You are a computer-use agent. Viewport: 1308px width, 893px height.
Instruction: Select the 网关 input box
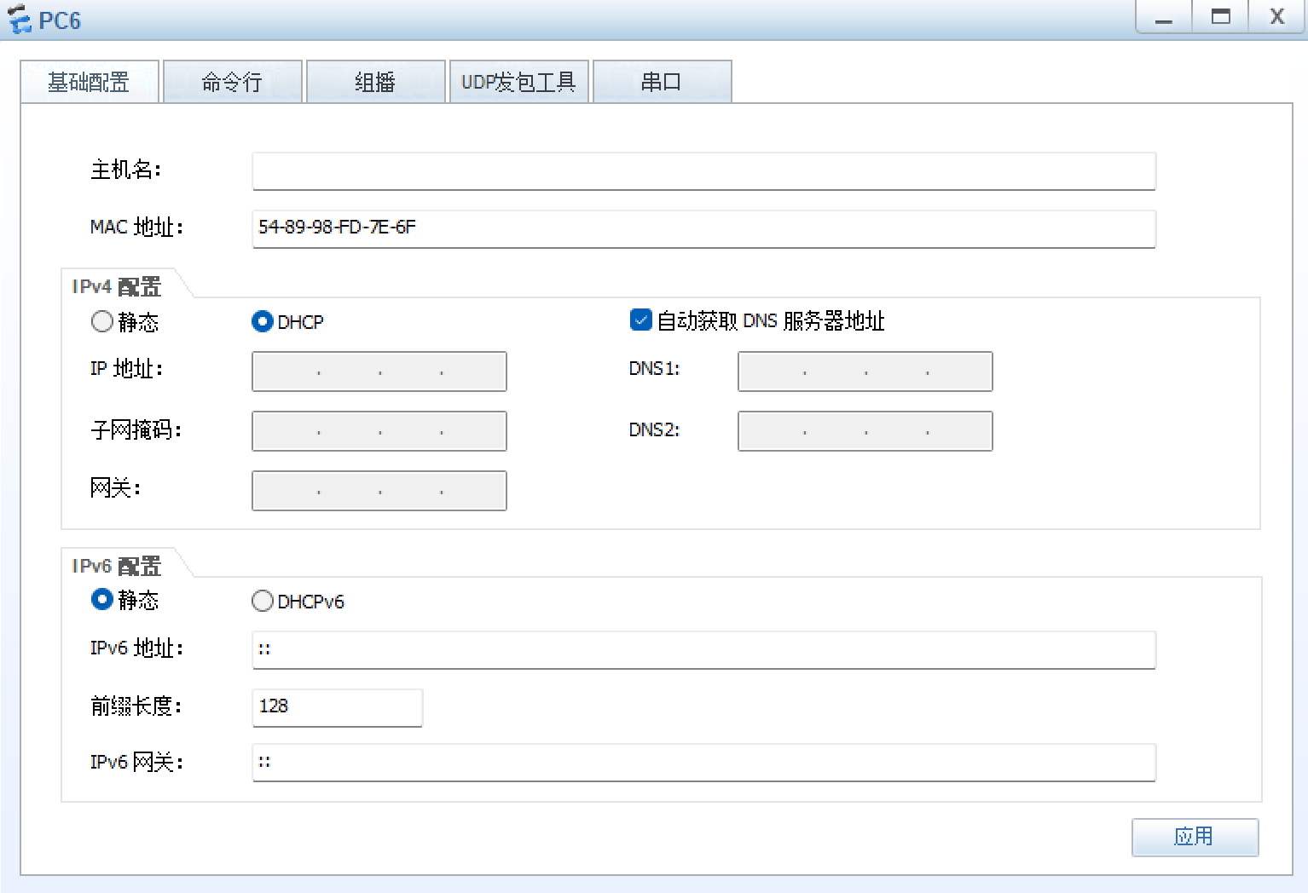coord(379,491)
